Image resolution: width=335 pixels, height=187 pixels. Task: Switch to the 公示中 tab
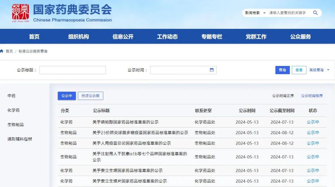[x=67, y=96]
